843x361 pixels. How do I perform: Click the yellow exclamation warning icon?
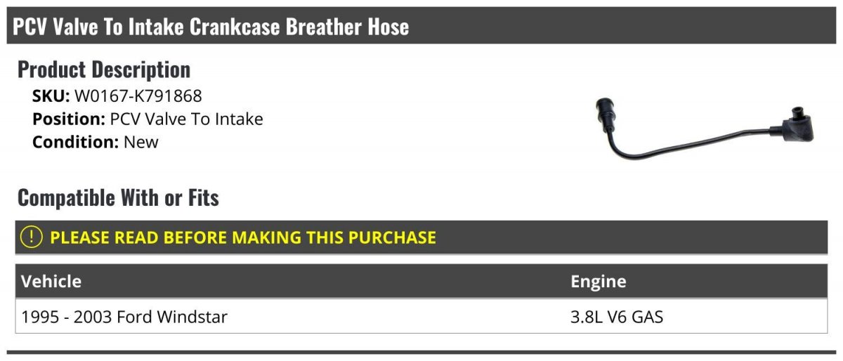32,237
